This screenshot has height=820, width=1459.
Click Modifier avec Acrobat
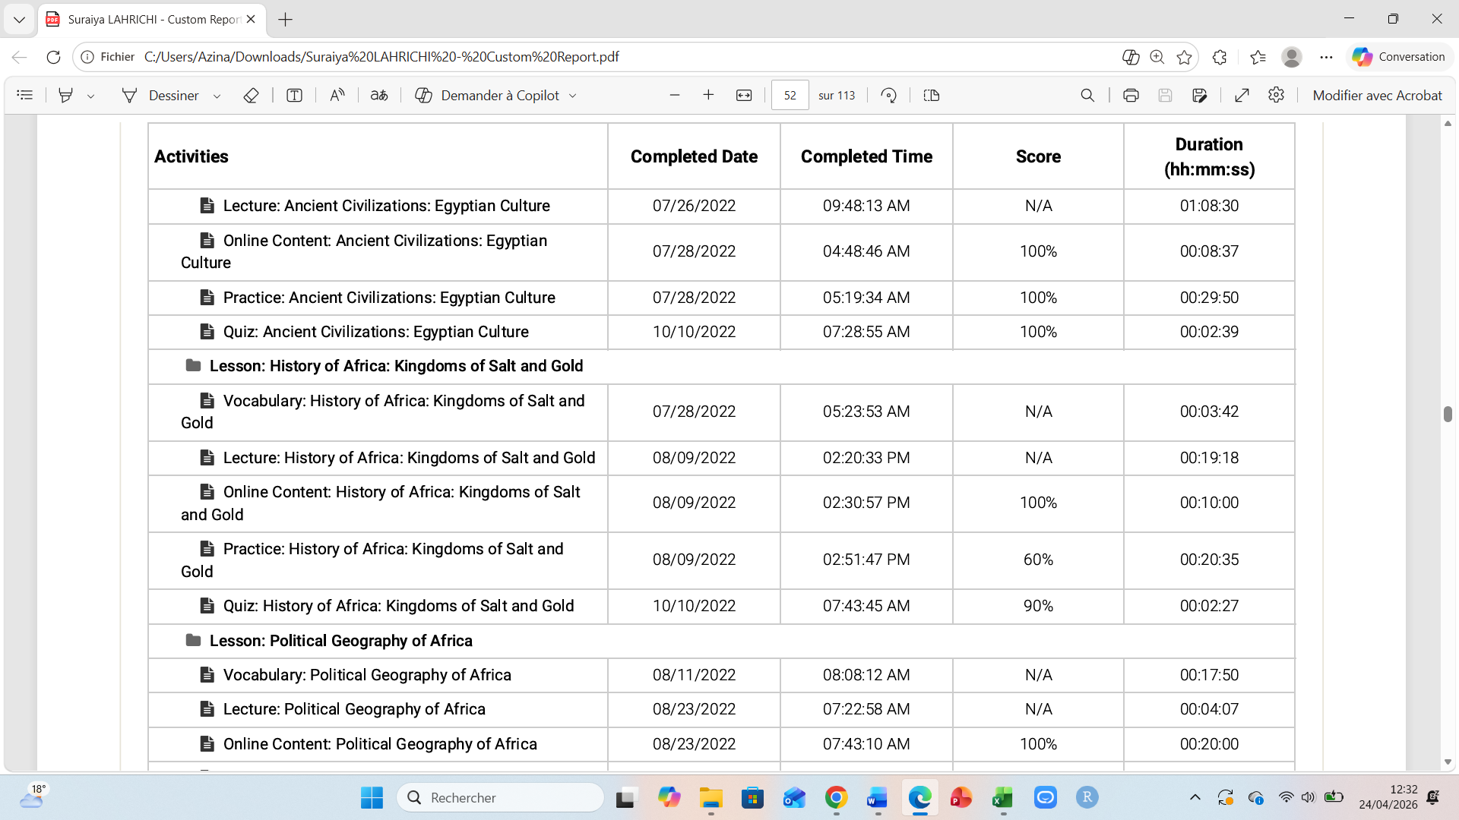pyautogui.click(x=1376, y=95)
